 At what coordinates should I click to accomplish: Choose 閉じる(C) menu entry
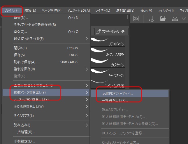[46, 48]
